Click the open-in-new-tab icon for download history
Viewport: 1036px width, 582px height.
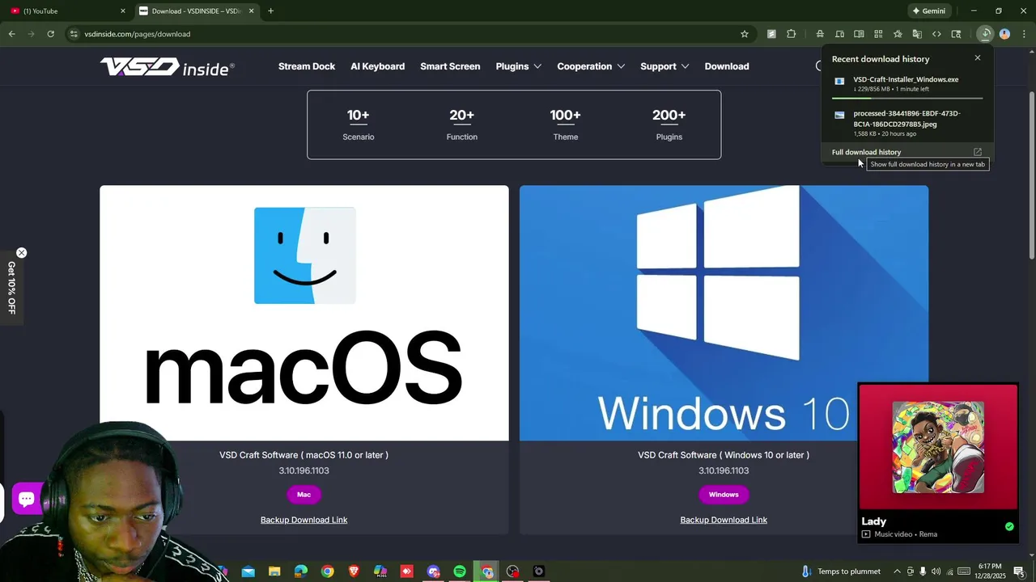[978, 152]
